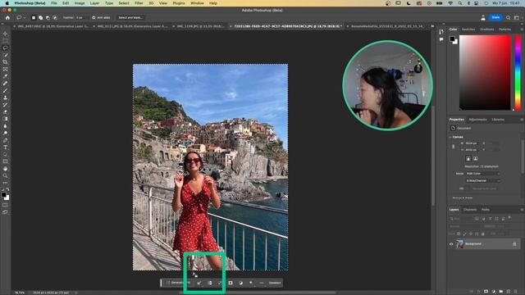Open the Fill dropdown in Properties panel
525x295 pixels.
coord(485,188)
